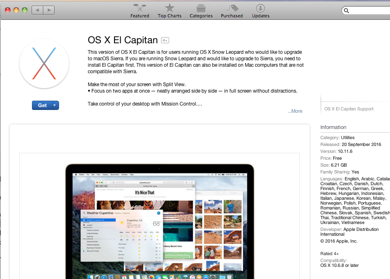Select the Category: Utilities text
The image size is (390, 279).
pyautogui.click(x=337, y=137)
